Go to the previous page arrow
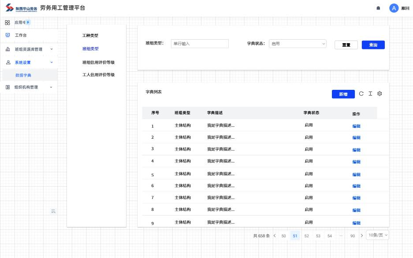413x258 pixels. (x=275, y=236)
